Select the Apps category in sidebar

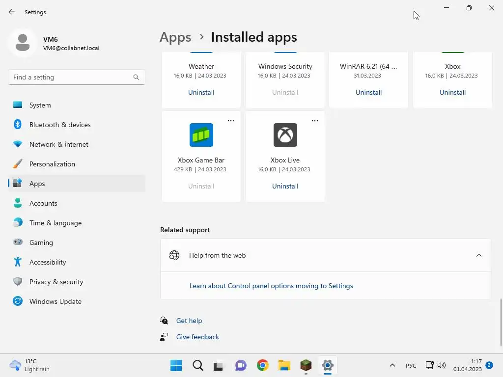77,184
